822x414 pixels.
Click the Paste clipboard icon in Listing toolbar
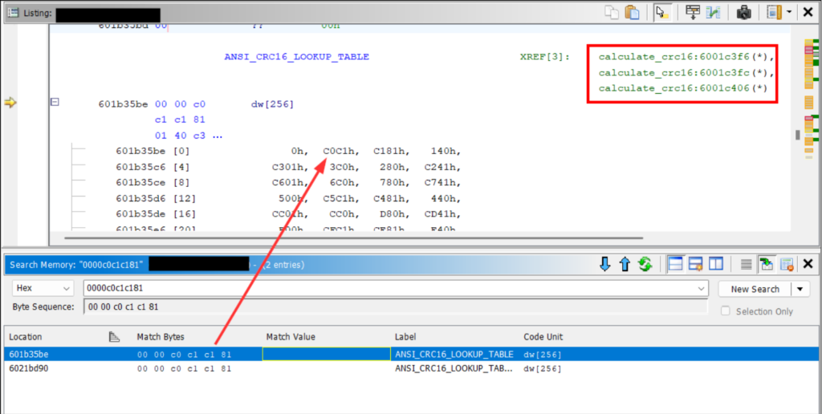632,13
